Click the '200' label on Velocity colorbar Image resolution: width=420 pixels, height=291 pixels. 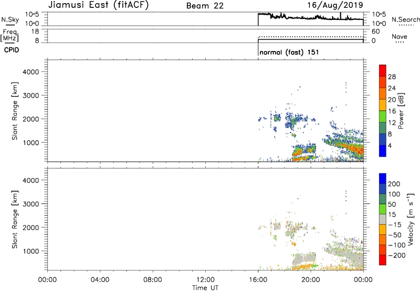click(394, 184)
